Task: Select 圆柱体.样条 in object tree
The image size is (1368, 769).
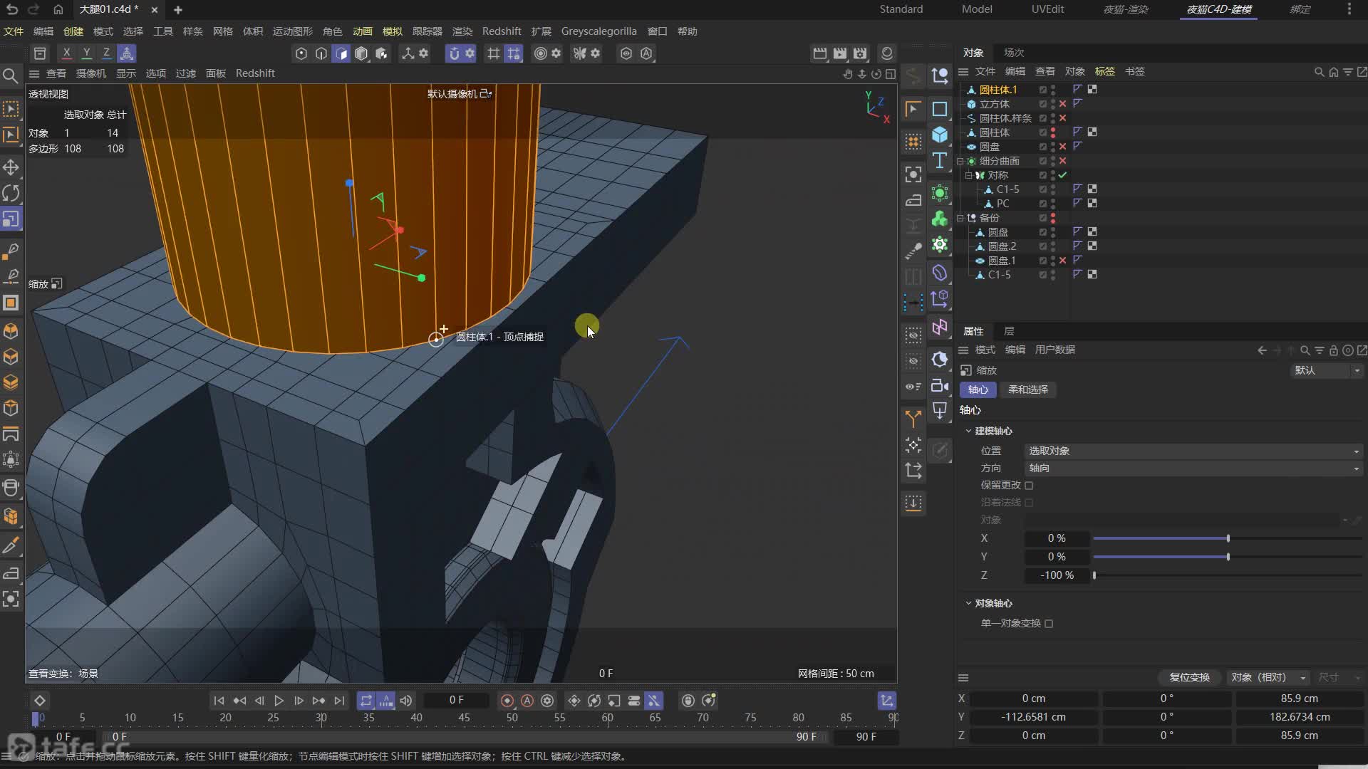Action: click(x=1005, y=118)
